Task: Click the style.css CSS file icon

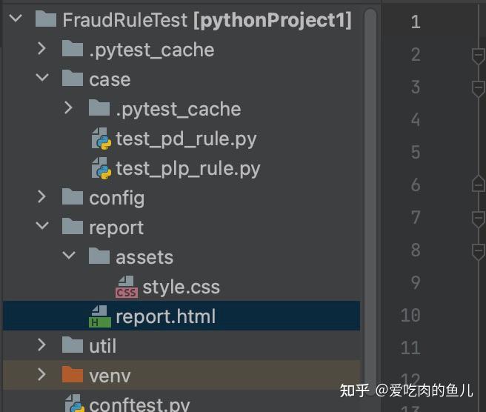Action: (127, 288)
